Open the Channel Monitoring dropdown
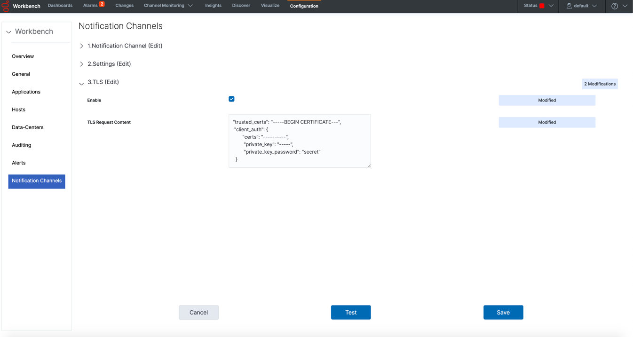 coord(168,6)
